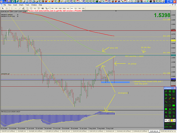Click the large 1.5398 price label
The width and height of the screenshot is (179, 133).
pyautogui.click(x=162, y=15)
